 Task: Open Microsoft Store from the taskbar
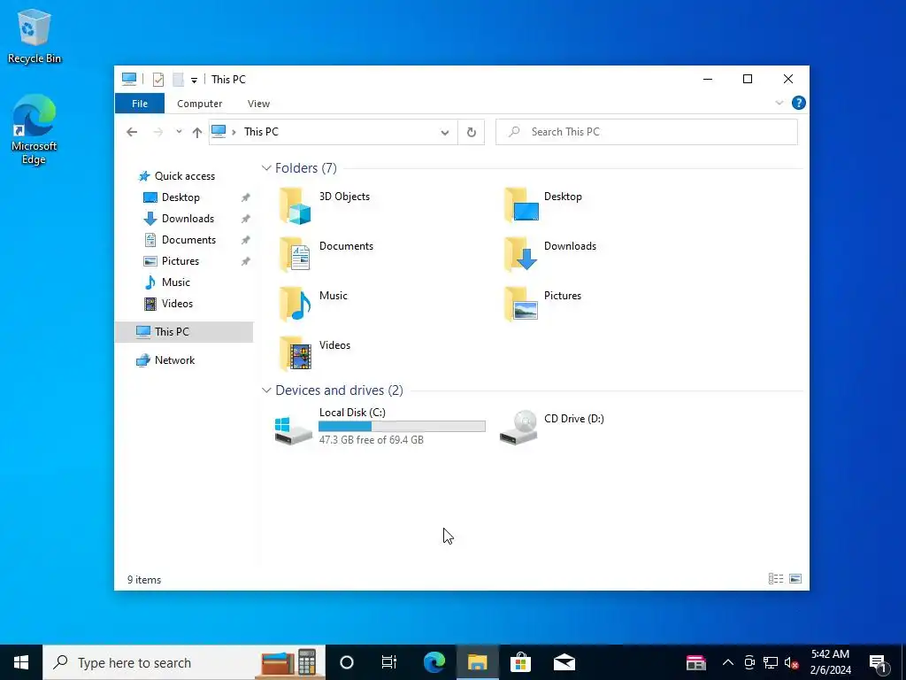coord(520,662)
